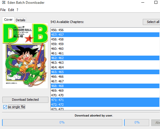Select chapter row 468: 468
This screenshot has height=129, width=160.
[x=105, y=86]
